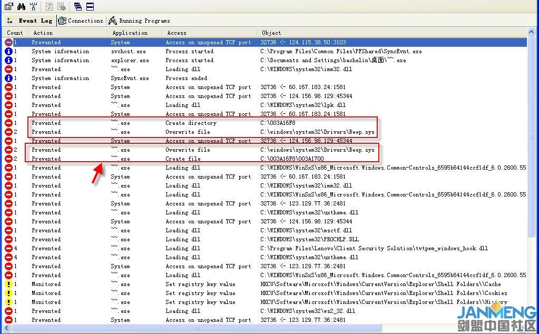
Task: Select the Create directory C:\003A16F8 entry
Action: point(191,123)
